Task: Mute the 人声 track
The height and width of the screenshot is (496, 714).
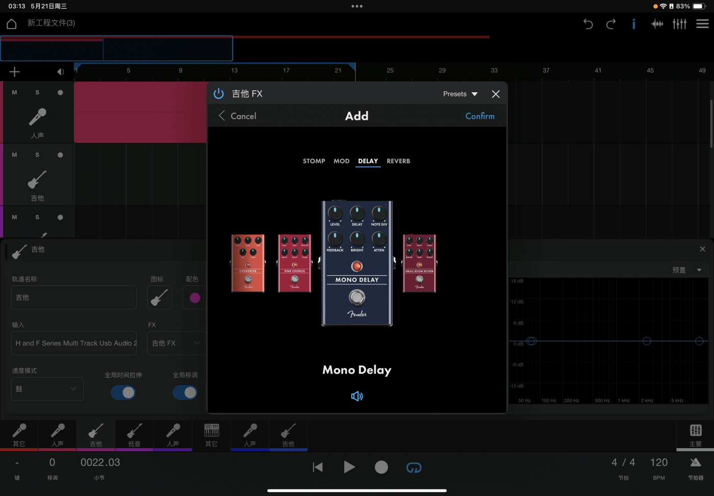Action: 14,93
